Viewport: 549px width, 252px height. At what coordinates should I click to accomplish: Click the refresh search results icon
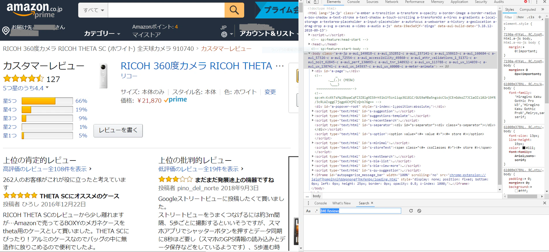coord(411,211)
